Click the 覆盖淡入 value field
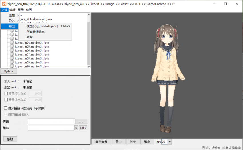The height and width of the screenshot is (150, 243). (x=35, y=94)
